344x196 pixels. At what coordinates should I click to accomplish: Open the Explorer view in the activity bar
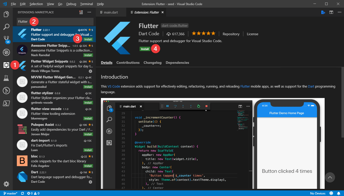click(x=6, y=14)
